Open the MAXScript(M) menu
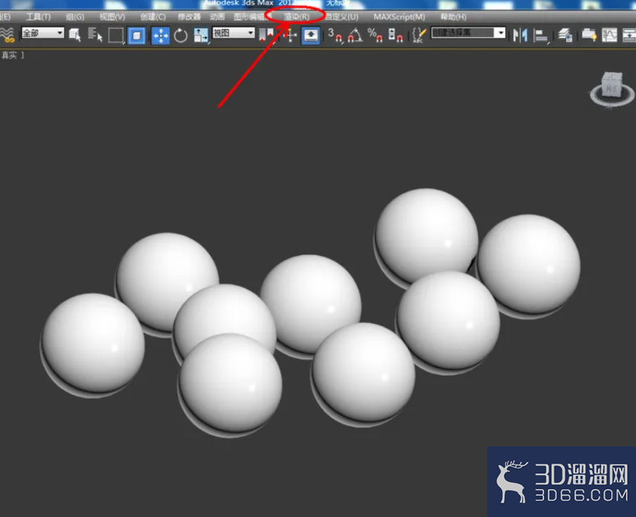The height and width of the screenshot is (517, 636). coord(399,16)
